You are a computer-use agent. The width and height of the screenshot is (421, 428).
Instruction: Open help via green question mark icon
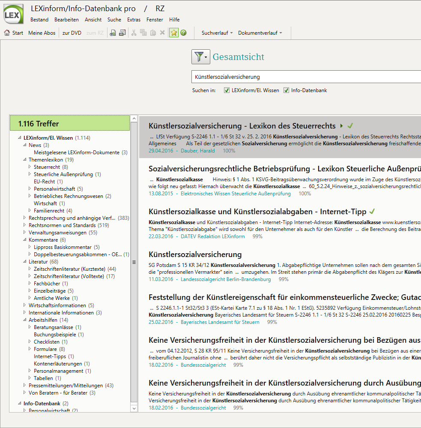(183, 33)
